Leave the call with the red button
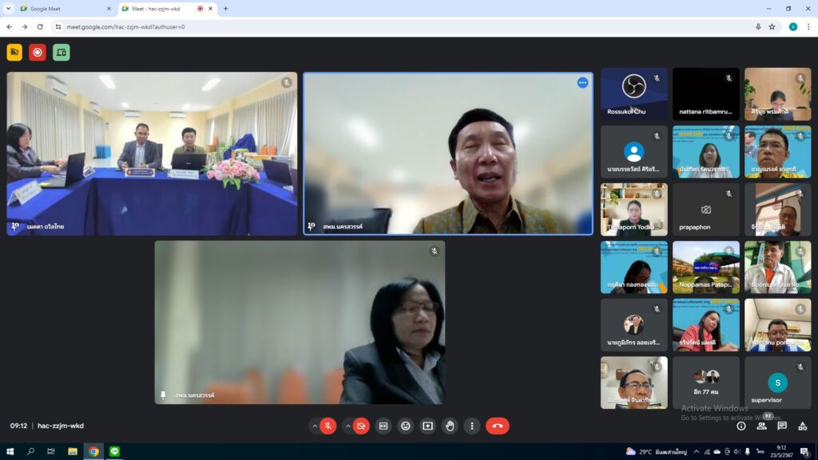818x460 pixels. pos(498,426)
